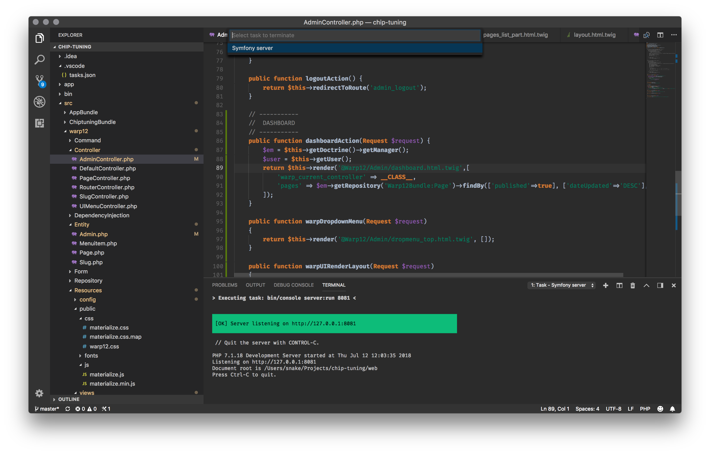Open the Extensions view icon
This screenshot has width=710, height=454.
[x=40, y=123]
